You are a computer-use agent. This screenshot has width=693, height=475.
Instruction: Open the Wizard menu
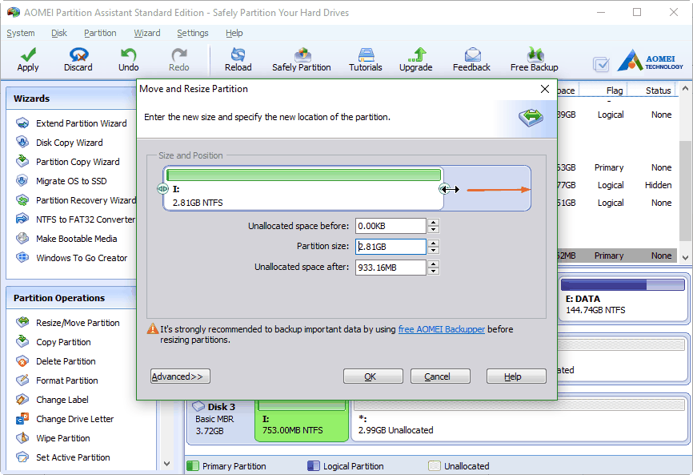[x=146, y=33]
